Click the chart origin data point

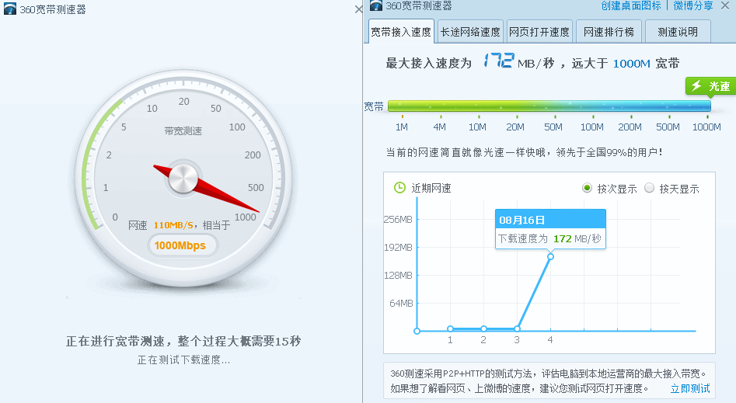417,331
